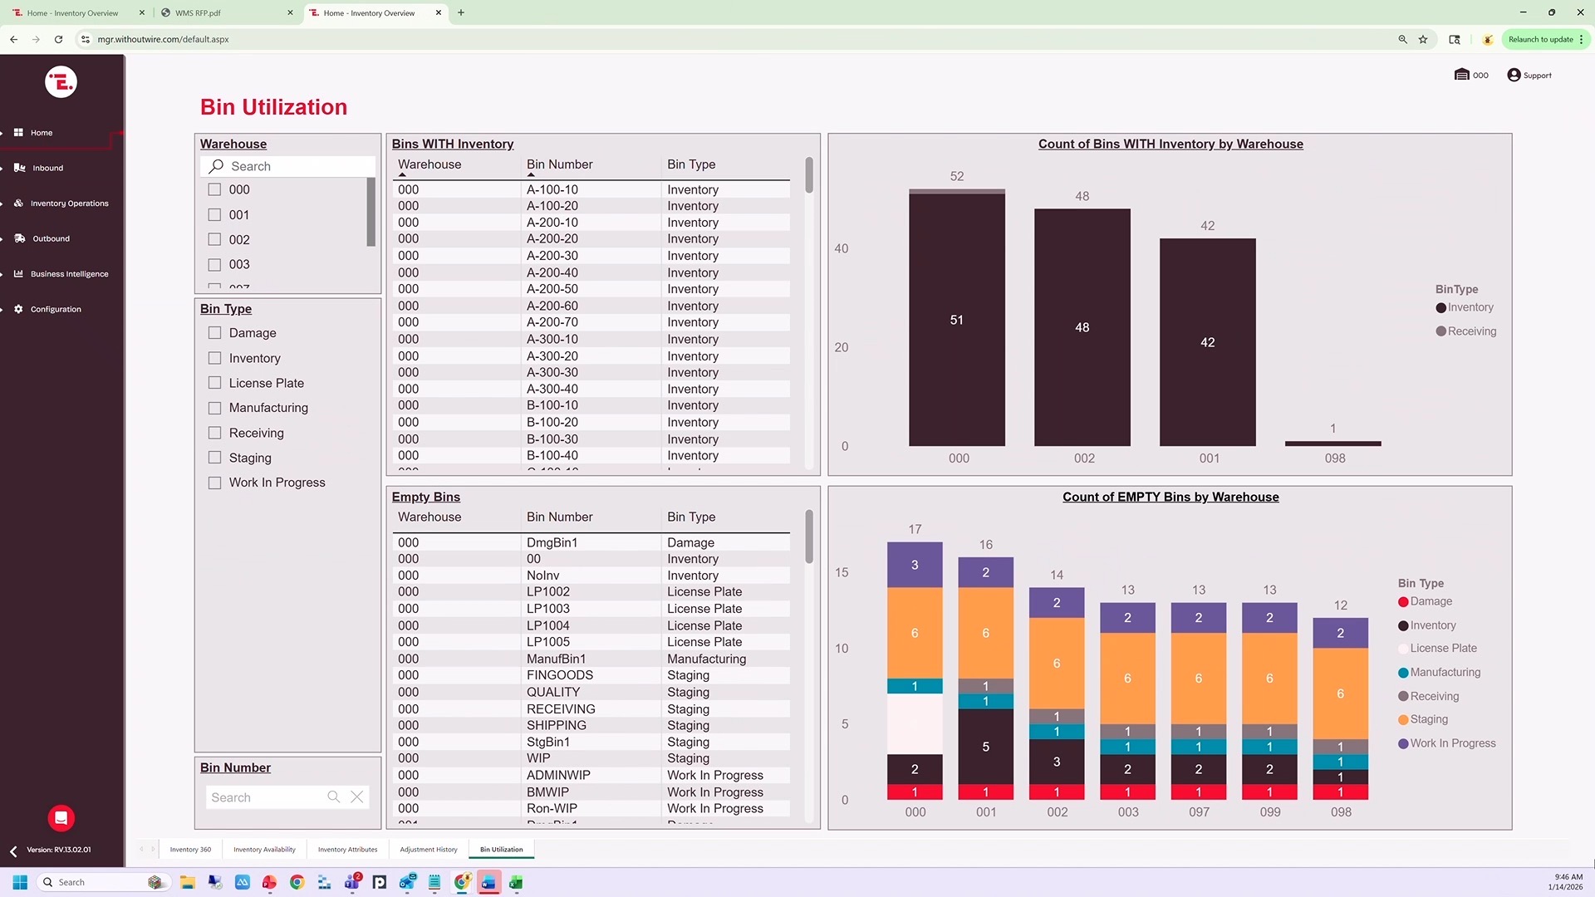The height and width of the screenshot is (897, 1595).
Task: Click into the Bin Number search field
Action: 264,797
